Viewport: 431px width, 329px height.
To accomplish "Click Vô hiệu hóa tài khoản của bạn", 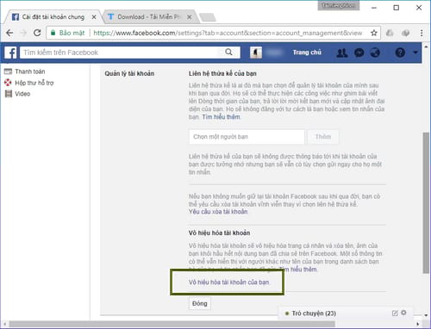I will coord(228,282).
